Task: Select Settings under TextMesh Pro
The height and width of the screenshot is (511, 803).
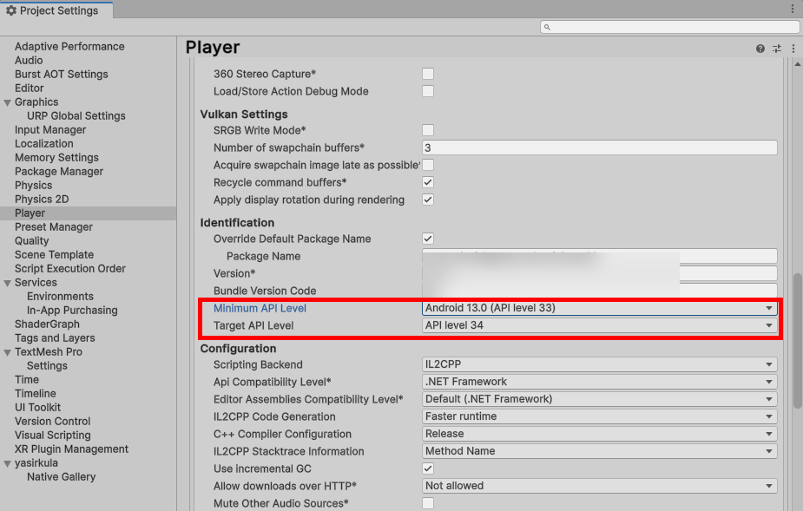Action: pyautogui.click(x=47, y=365)
